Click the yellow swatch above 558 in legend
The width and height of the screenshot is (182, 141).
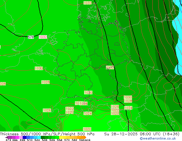61,137
